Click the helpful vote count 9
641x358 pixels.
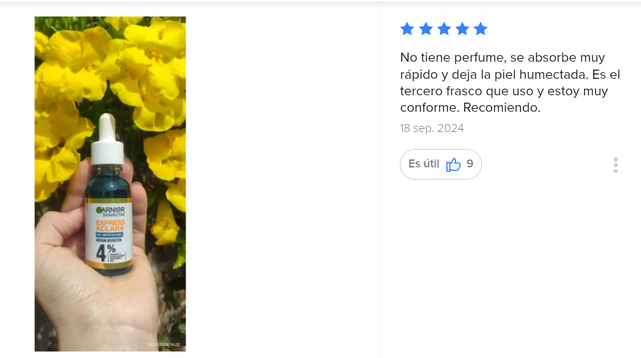click(470, 164)
